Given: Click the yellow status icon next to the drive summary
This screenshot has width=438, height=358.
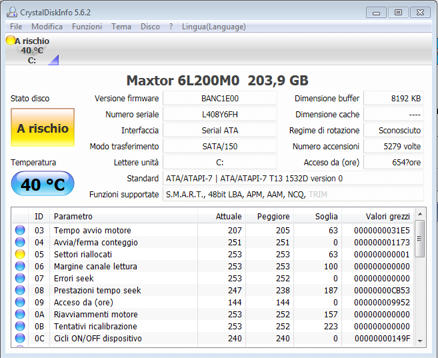Looking at the screenshot, I should [x=11, y=40].
